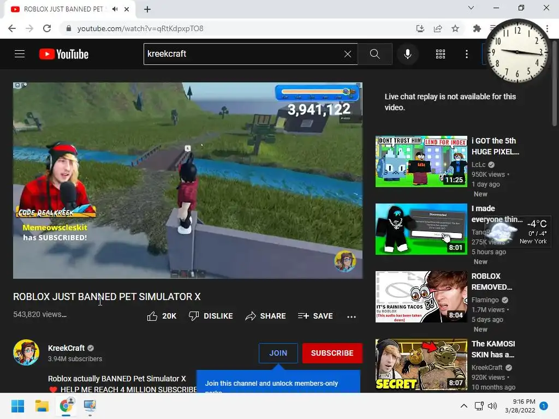
Task: Open File Explorer from taskbar
Action: point(41,406)
